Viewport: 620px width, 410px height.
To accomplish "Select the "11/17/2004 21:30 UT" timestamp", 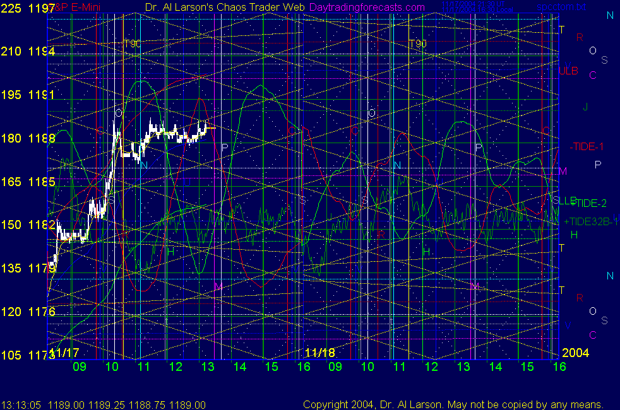I will pos(473,4).
